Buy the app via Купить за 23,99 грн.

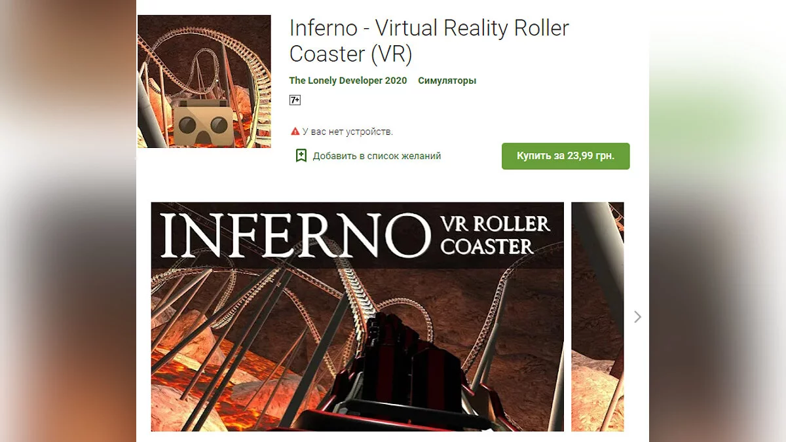[566, 156]
